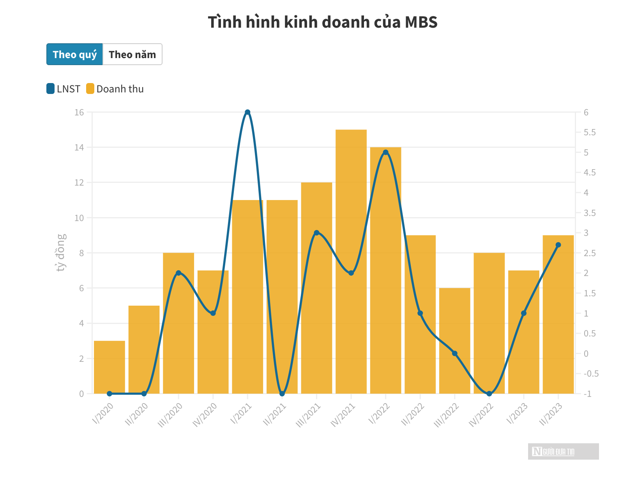Click the LNST point at IV/2021

point(351,273)
